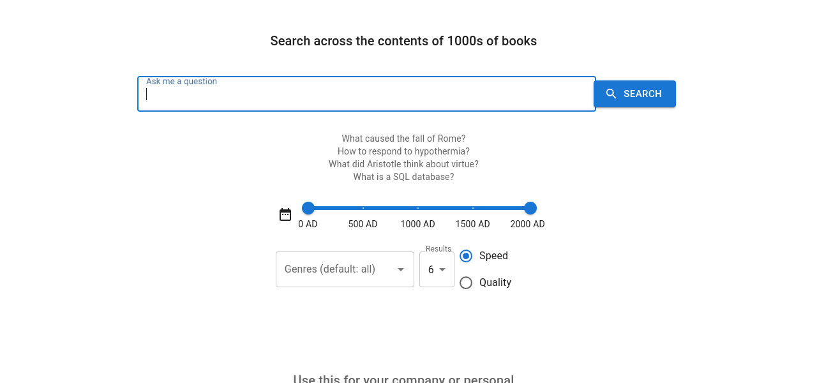Select the Speed radio button

click(466, 256)
